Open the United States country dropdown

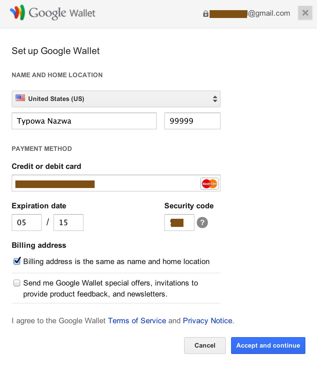116,99
